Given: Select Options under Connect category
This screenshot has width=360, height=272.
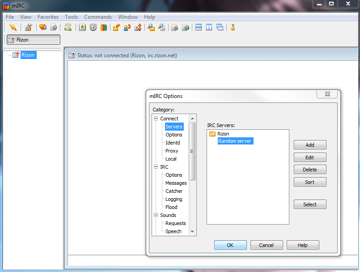Looking at the screenshot, I should coord(174,135).
